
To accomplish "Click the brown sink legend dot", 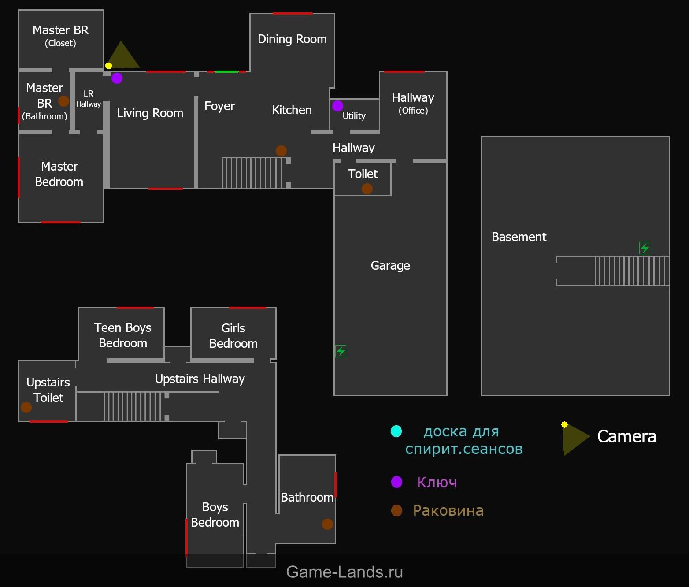I will (396, 510).
